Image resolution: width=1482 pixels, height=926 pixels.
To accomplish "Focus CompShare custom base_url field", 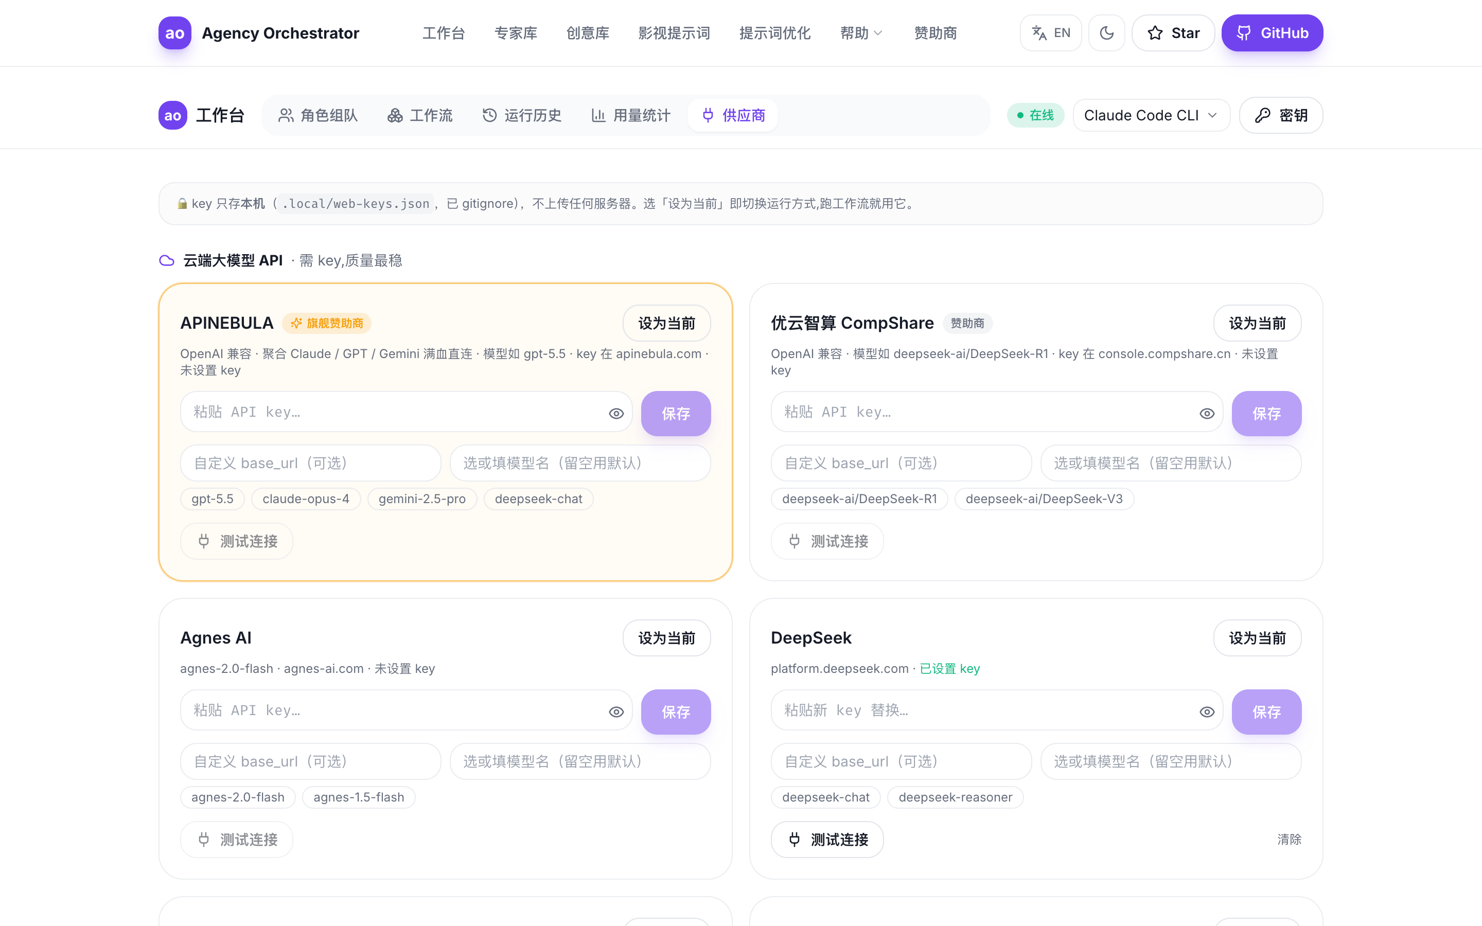I will (x=901, y=463).
